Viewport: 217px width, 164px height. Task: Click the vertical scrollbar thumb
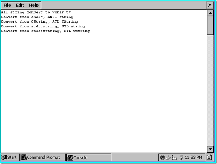[x=210, y=25]
